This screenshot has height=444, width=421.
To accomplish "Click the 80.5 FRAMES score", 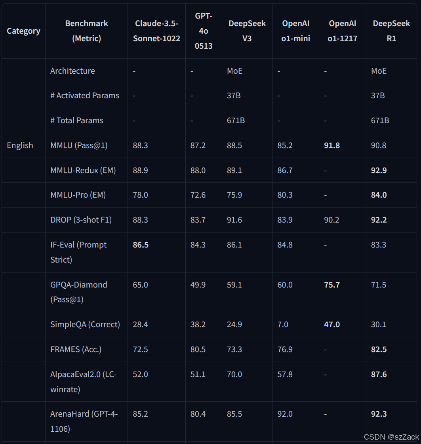I will tap(198, 349).
